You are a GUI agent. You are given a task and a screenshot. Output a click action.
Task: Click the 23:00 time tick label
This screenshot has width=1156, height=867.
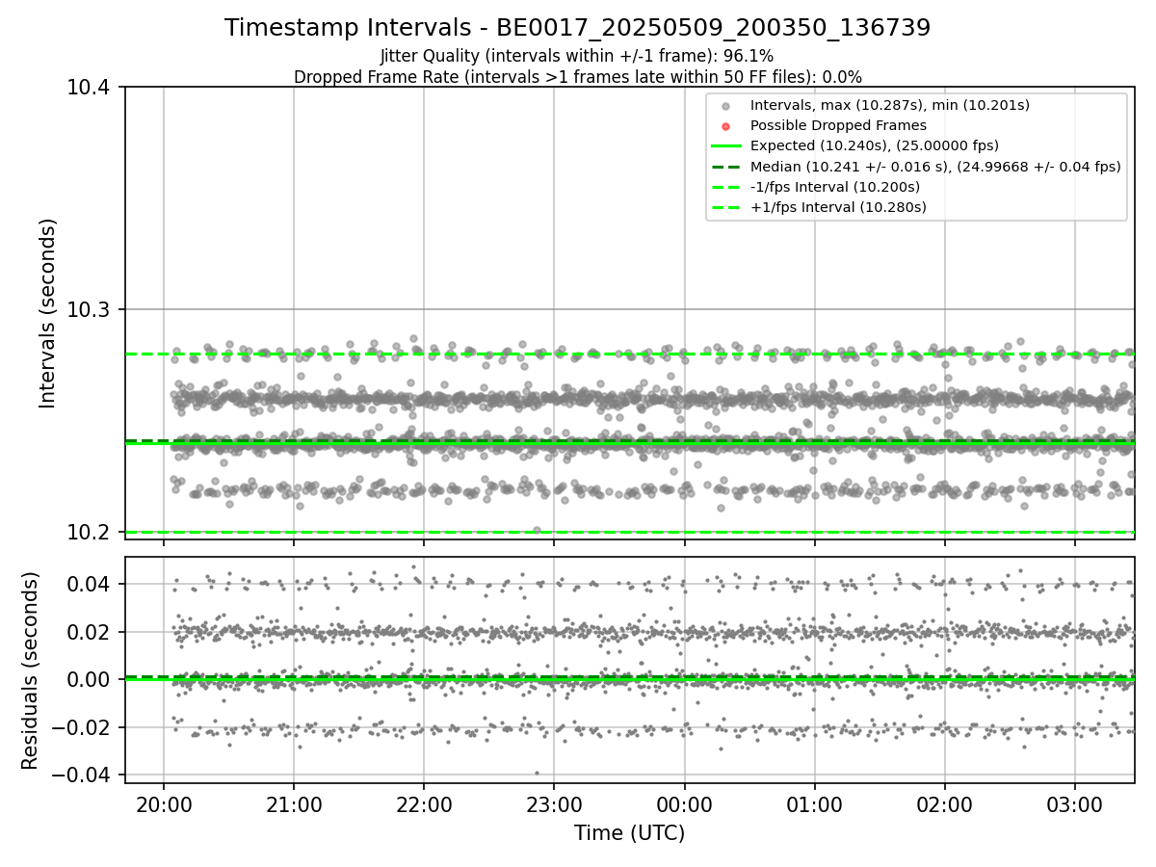pos(554,803)
